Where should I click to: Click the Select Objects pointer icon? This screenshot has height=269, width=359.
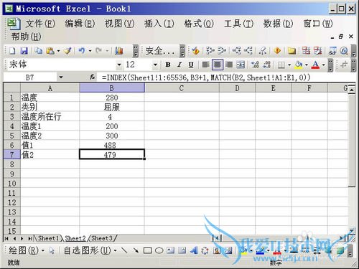click(x=52, y=250)
